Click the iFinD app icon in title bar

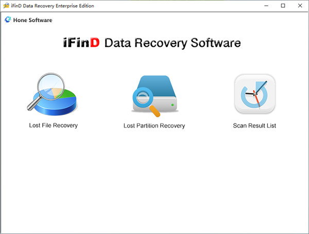point(6,6)
